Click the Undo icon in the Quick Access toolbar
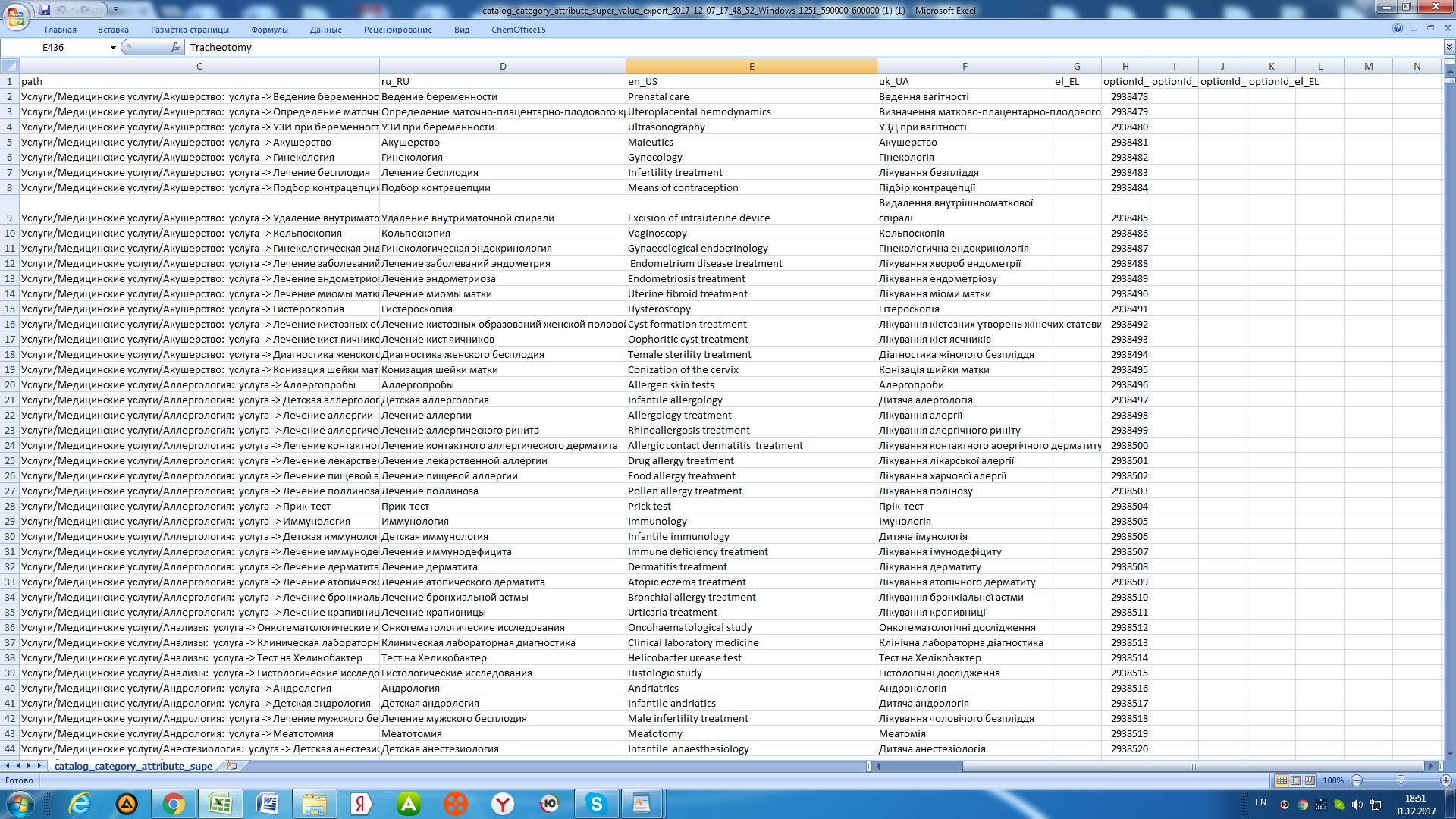Image resolution: width=1456 pixels, height=819 pixels. 62,10
